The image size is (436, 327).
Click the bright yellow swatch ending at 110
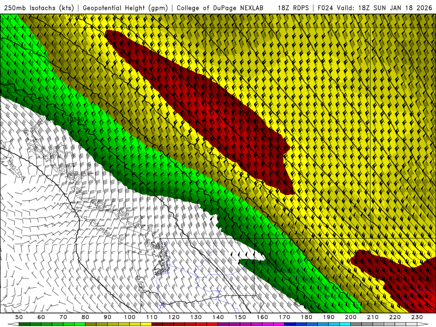click(x=146, y=324)
